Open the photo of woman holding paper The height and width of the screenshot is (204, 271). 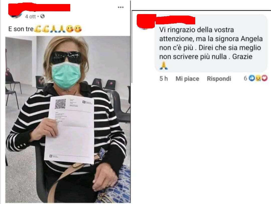(x=68, y=119)
